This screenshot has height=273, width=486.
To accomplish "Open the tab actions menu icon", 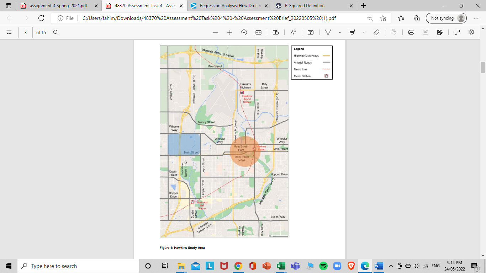I will tap(9, 6).
